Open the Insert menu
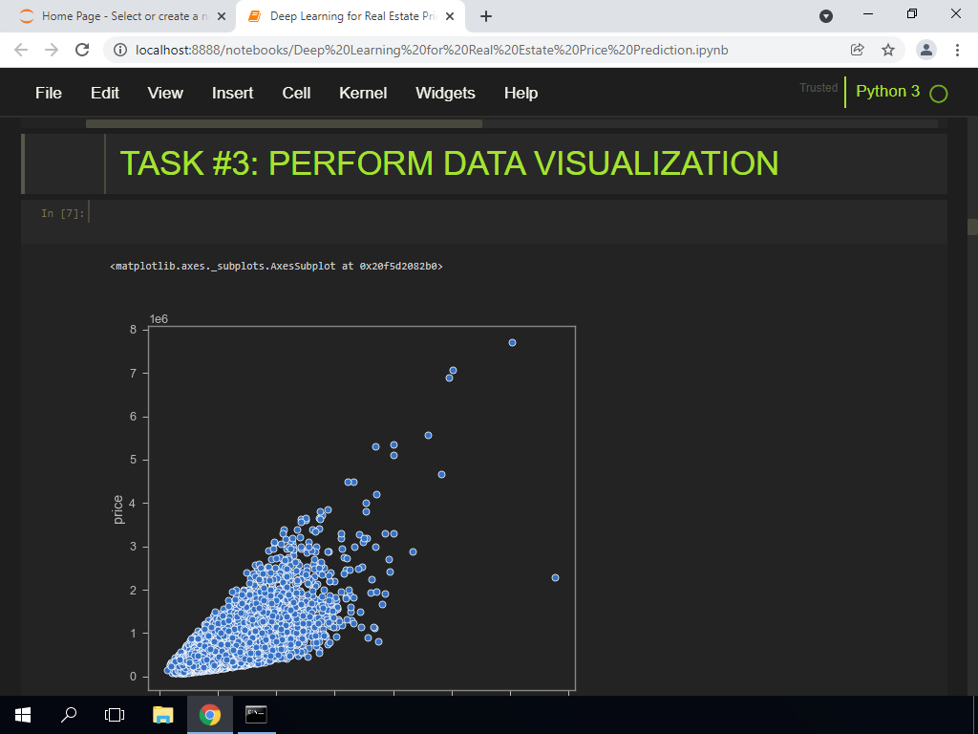978x734 pixels. click(x=233, y=93)
